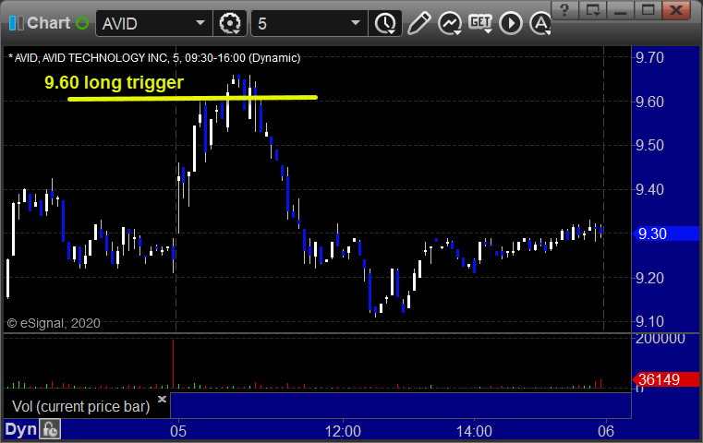Click the 14:00 time axis label
This screenshot has height=443, width=703.
(474, 431)
